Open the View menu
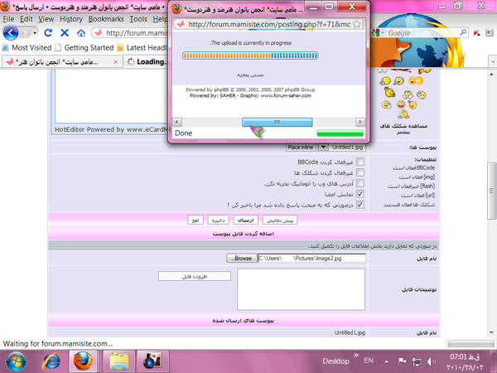 click(46, 19)
